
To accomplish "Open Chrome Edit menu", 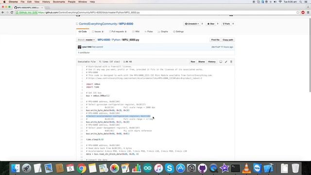I will (x=29, y=2).
